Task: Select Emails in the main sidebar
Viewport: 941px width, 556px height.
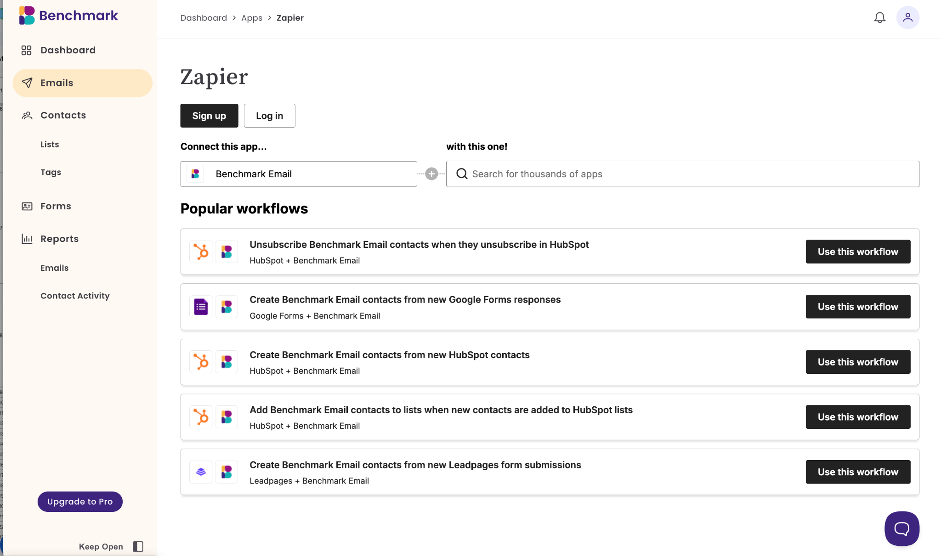Action: 83,83
